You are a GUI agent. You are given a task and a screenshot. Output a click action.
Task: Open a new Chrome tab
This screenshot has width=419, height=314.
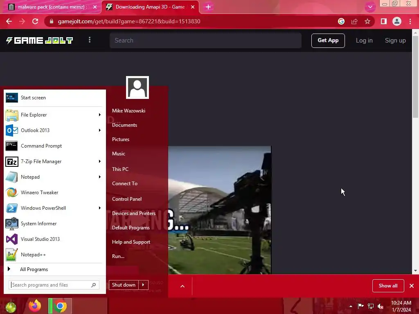pyautogui.click(x=208, y=7)
